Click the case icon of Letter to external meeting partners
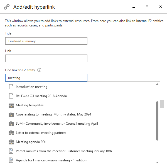This screenshot has width=167, height=165. pyautogui.click(x=11, y=133)
